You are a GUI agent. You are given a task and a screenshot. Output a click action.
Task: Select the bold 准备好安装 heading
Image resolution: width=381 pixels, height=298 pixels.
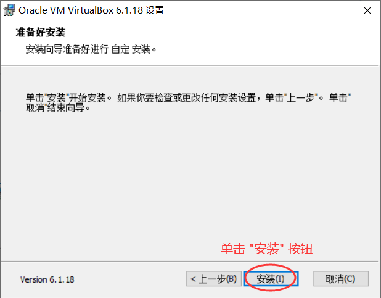41,32
